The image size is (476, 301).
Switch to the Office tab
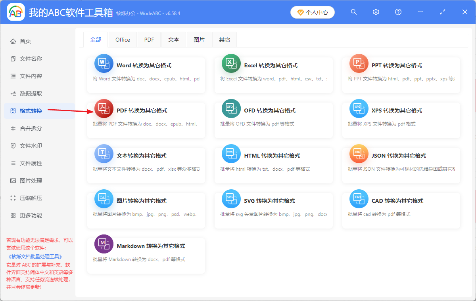(123, 39)
